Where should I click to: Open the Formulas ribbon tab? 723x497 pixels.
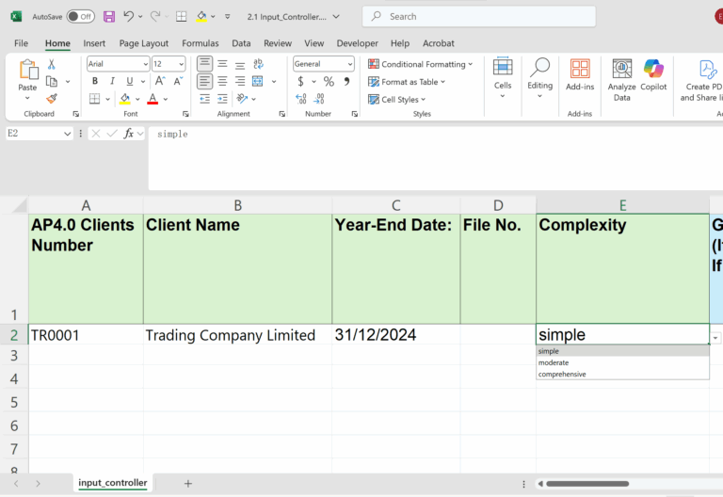[200, 43]
